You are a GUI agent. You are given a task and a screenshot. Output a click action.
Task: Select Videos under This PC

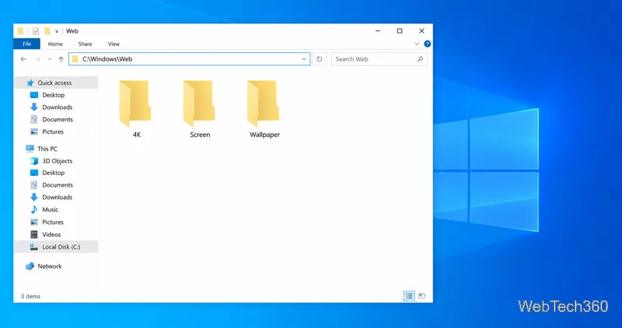point(51,235)
